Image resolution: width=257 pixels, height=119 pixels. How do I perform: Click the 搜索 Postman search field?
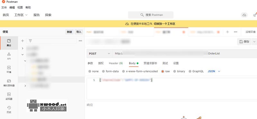[x=151, y=15]
